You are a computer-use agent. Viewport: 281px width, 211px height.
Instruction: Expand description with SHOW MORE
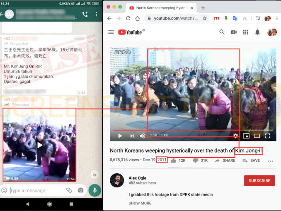pyautogui.click(x=140, y=203)
